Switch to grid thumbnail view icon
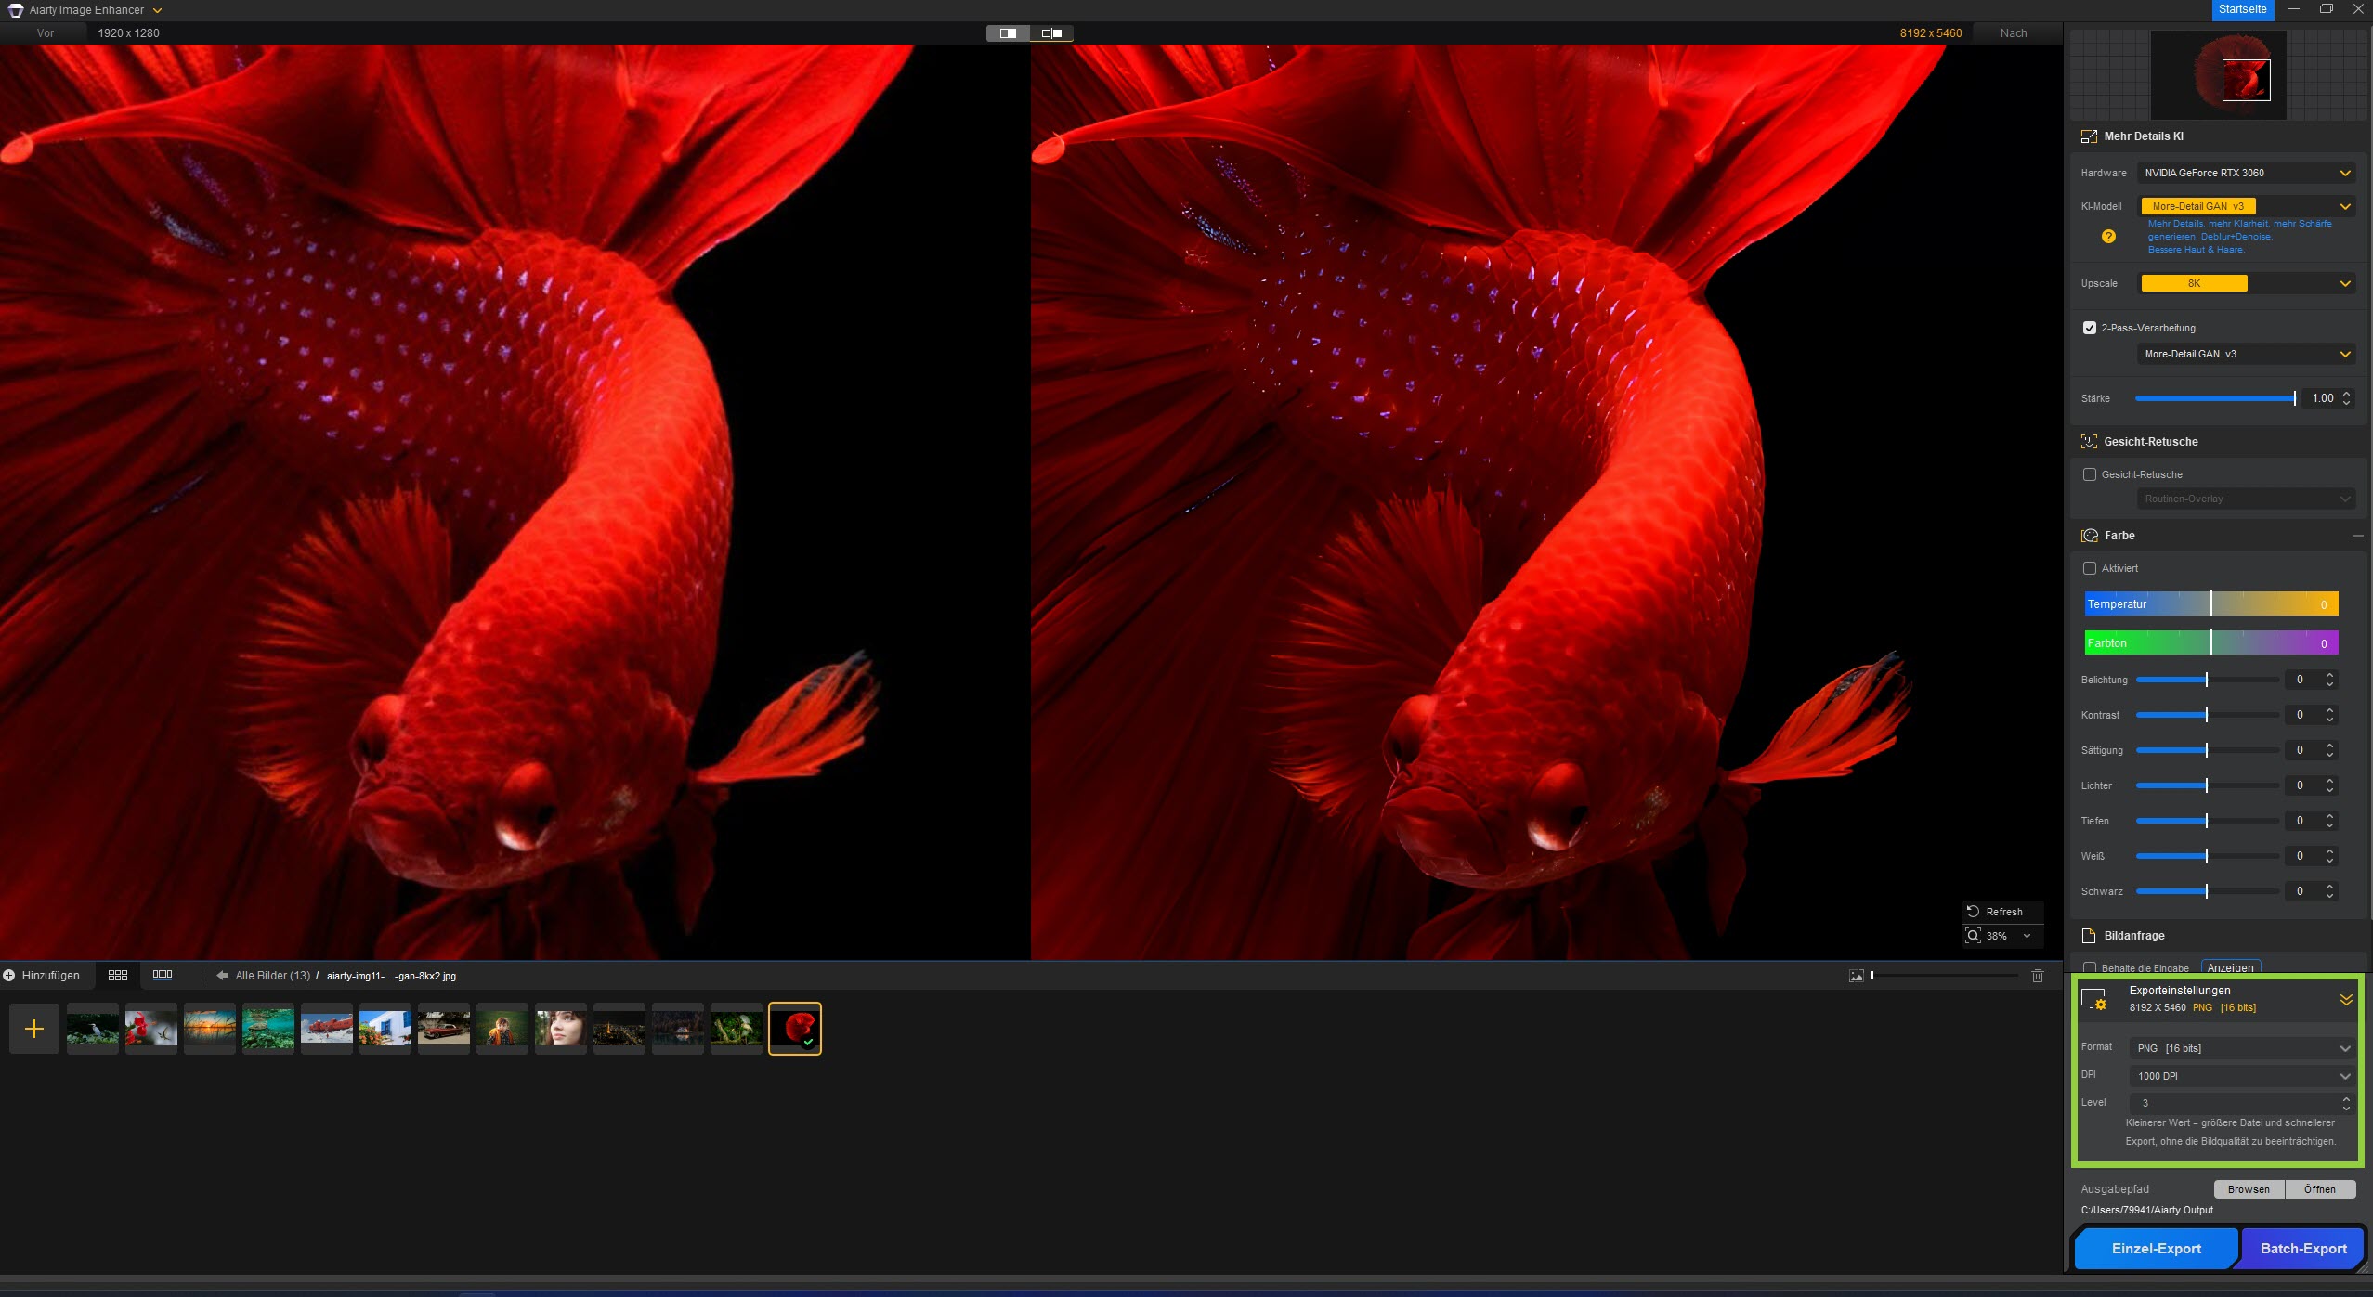This screenshot has height=1297, width=2373. [x=118, y=976]
